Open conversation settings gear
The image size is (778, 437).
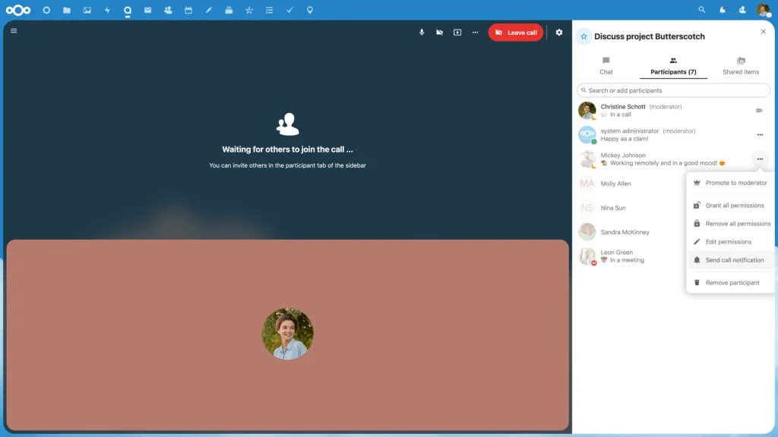click(x=559, y=32)
